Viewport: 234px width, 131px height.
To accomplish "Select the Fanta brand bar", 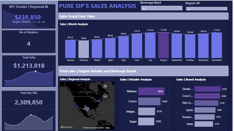I will (204, 124).
